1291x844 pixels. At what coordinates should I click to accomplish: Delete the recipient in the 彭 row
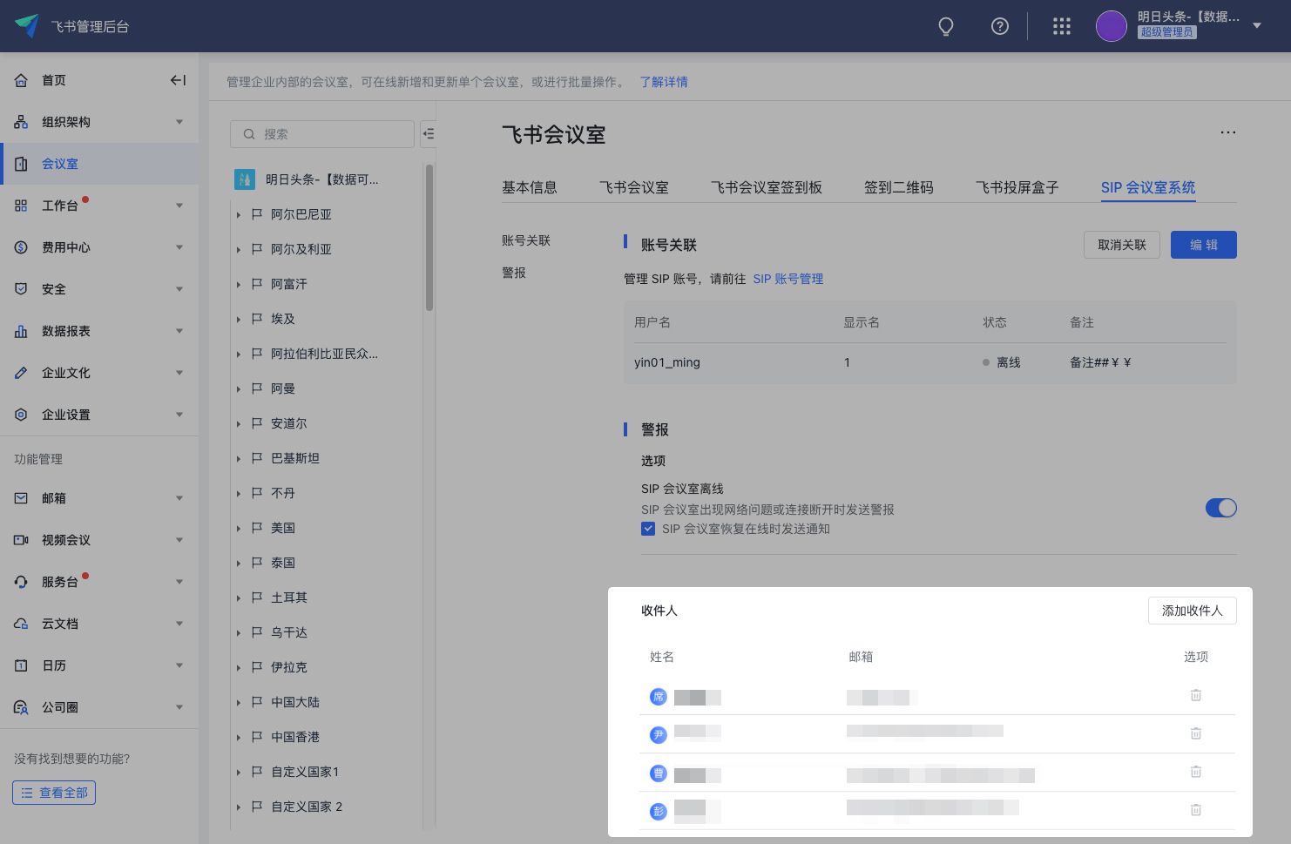point(1196,810)
